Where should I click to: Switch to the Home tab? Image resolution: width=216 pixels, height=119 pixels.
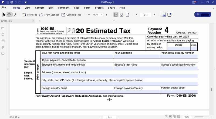tap(17, 8)
